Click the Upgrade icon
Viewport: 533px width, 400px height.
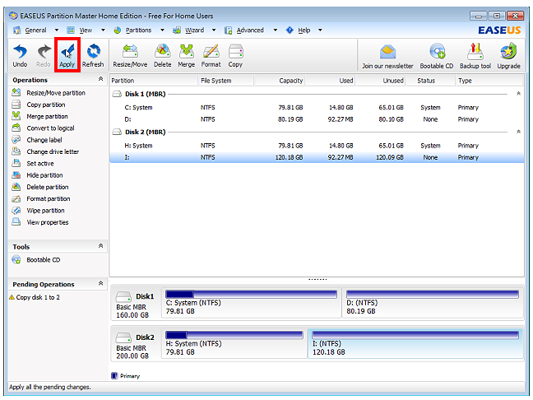(508, 57)
